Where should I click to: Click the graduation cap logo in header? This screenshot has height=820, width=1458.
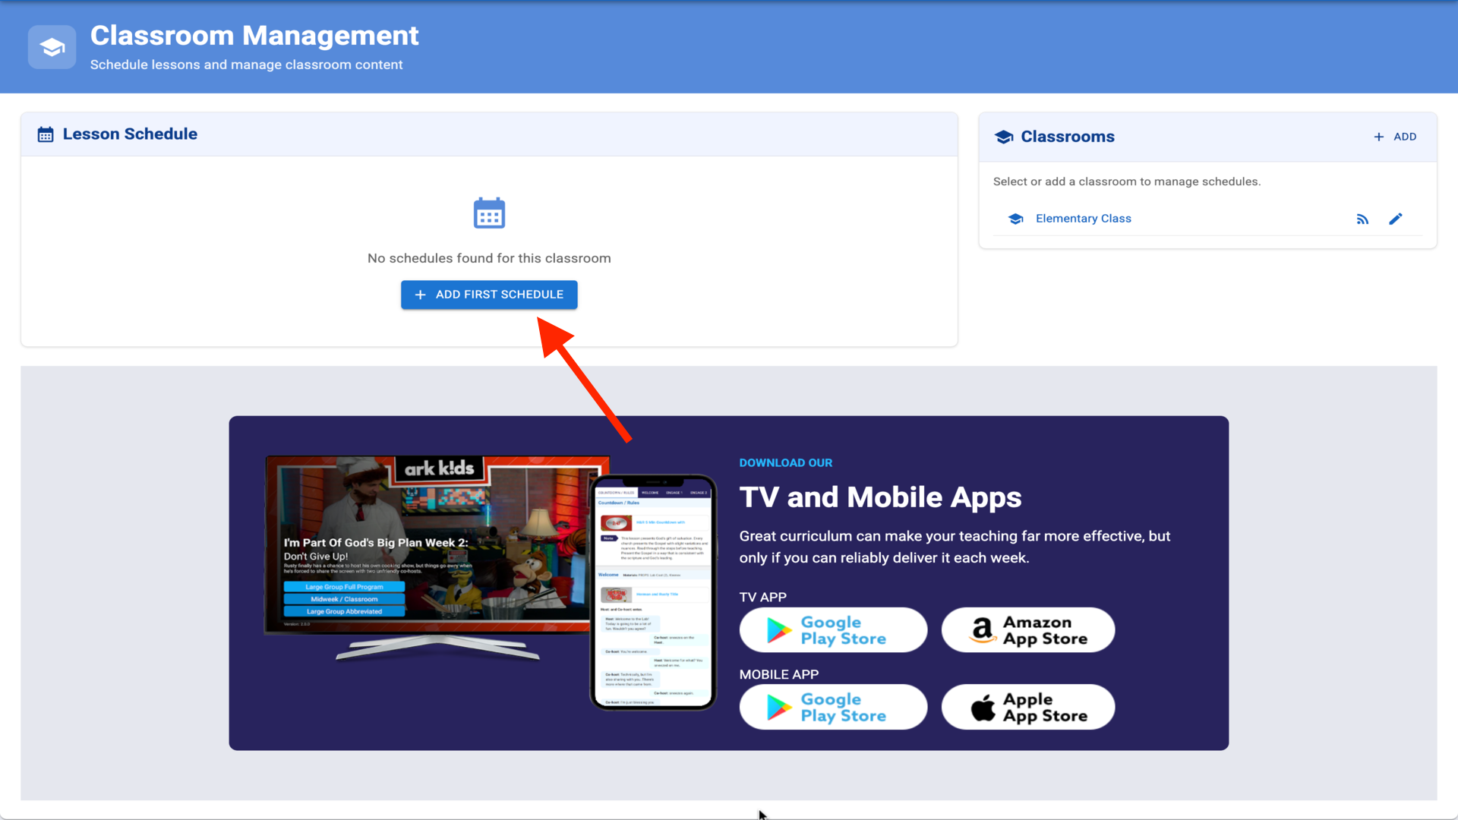pos(52,47)
